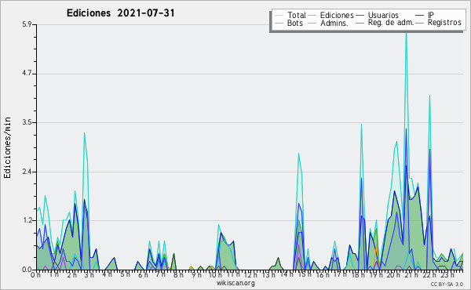Click the '2 h' x-axis label

point(71,275)
